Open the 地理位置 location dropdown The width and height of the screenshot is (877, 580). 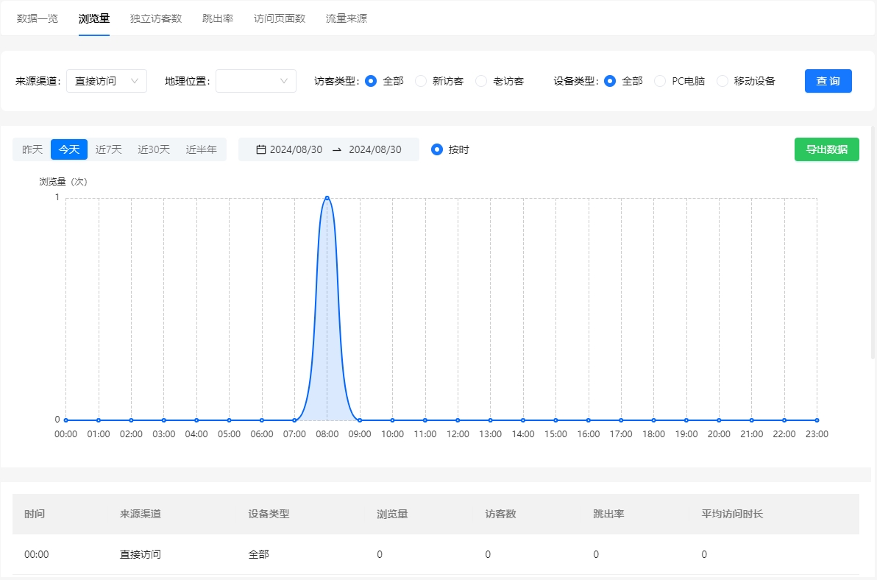[255, 80]
